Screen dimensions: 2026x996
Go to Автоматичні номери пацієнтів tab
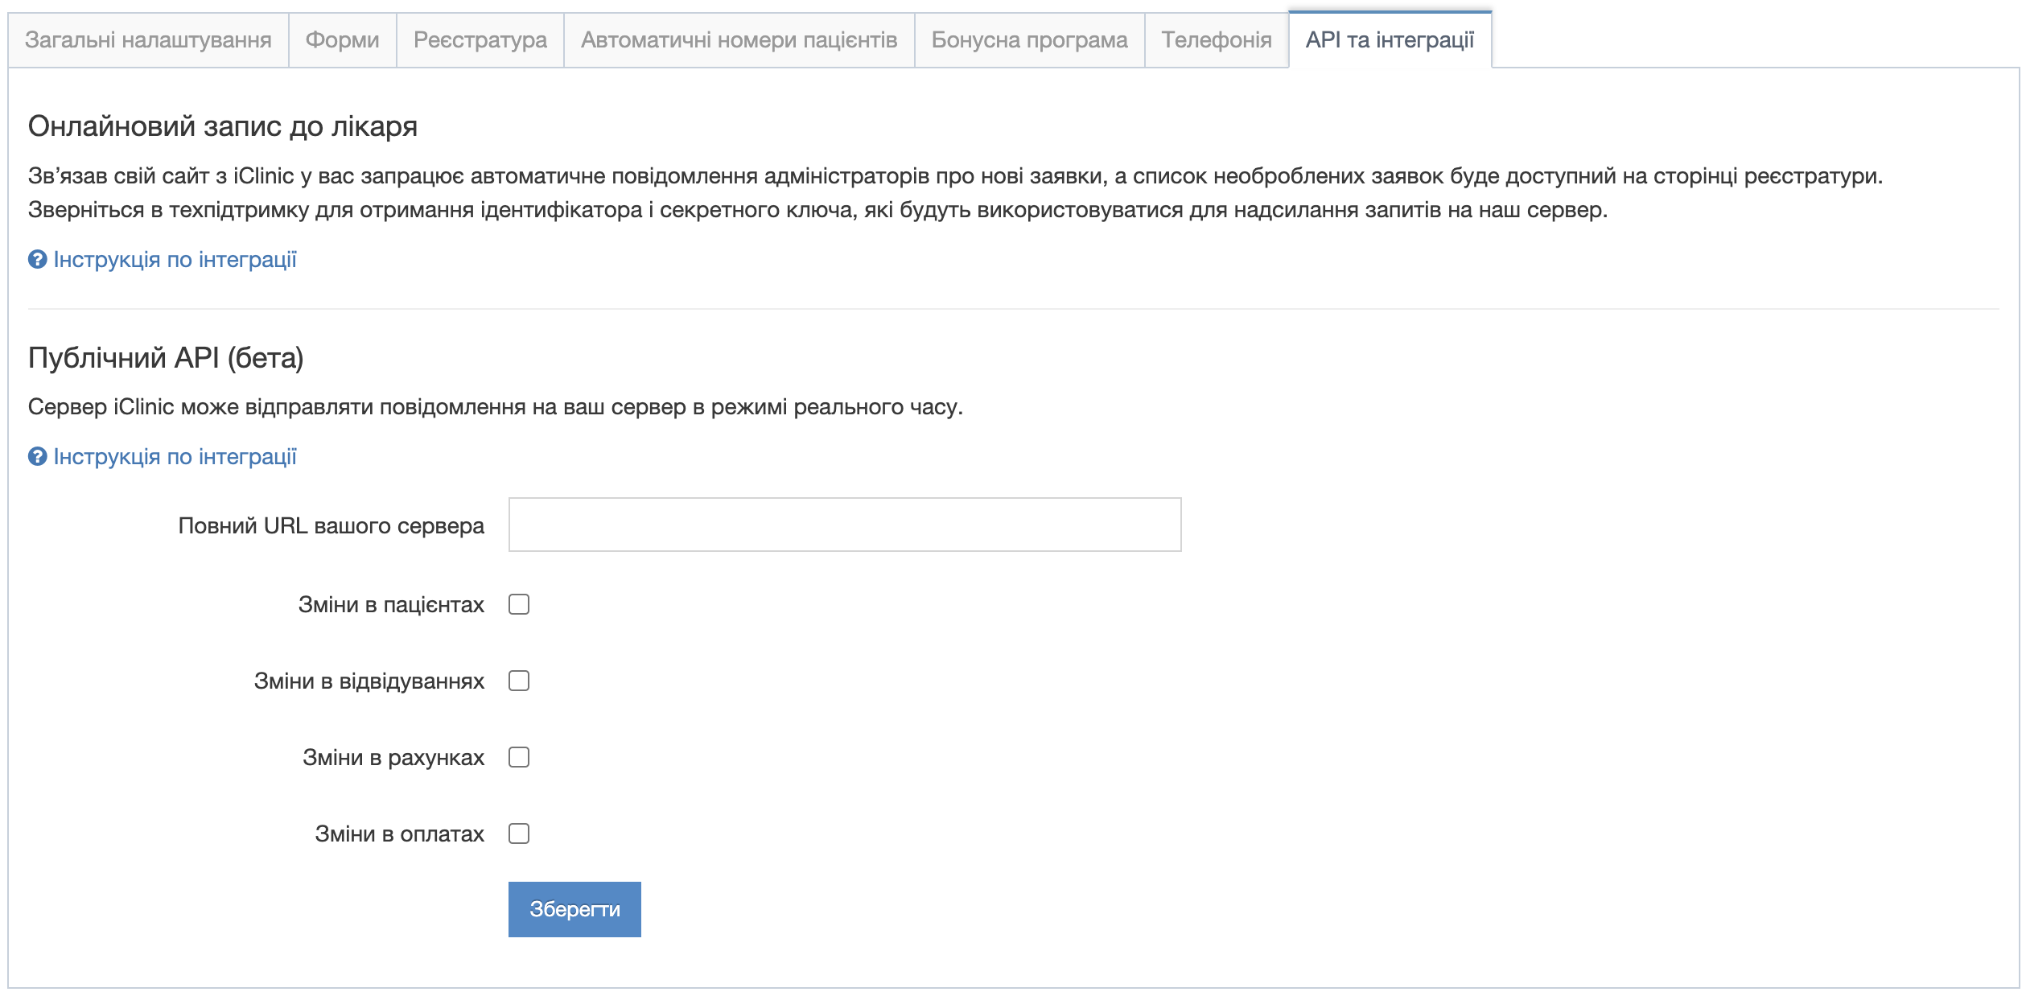tap(739, 40)
